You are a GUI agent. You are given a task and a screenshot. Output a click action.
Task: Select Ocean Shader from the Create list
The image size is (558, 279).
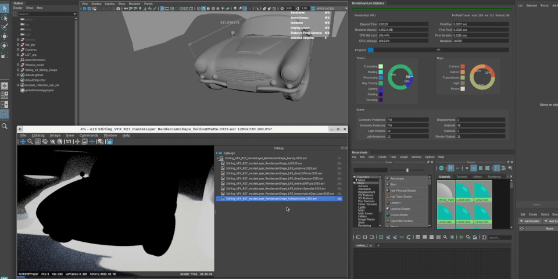(x=400, y=214)
